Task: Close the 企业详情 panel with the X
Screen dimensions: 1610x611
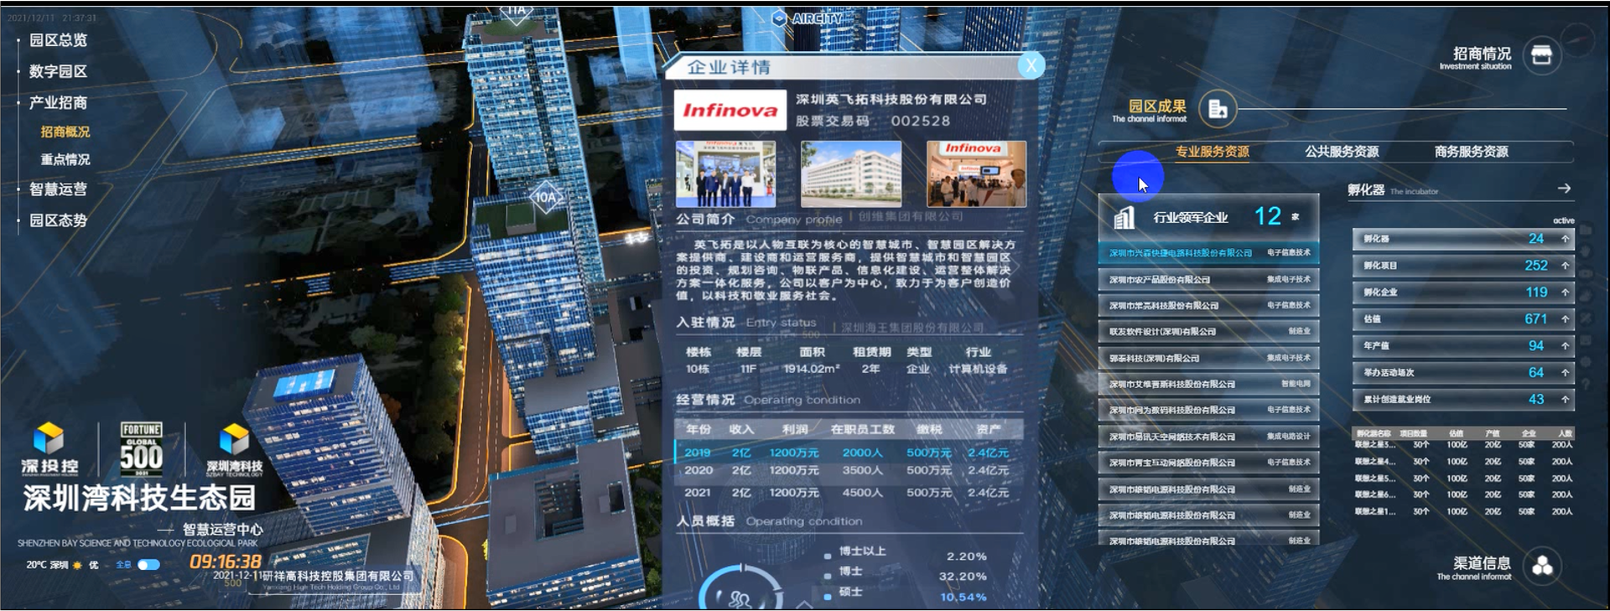Action: pyautogui.click(x=1031, y=65)
